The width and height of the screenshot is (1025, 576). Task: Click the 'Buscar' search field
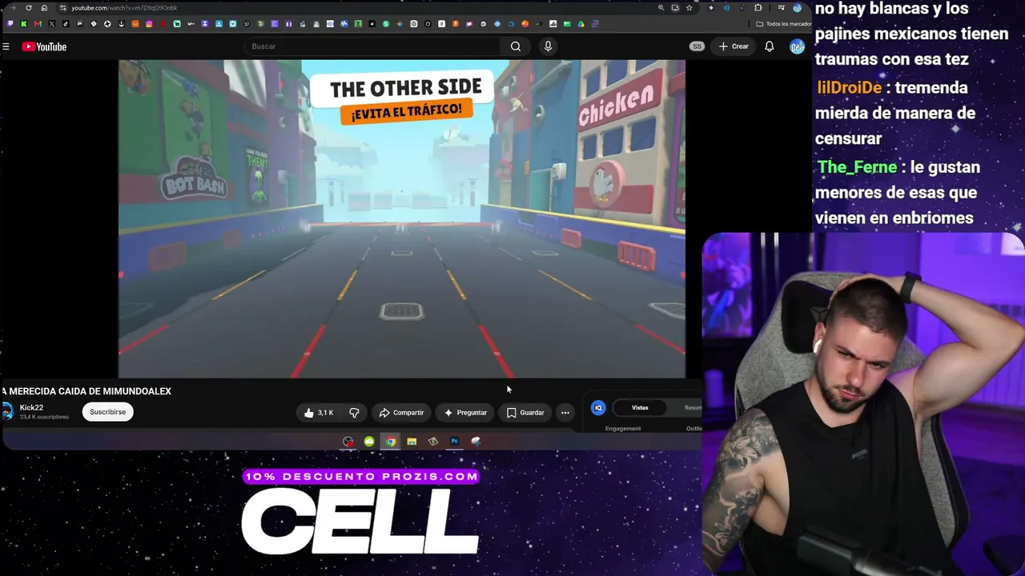coord(372,46)
